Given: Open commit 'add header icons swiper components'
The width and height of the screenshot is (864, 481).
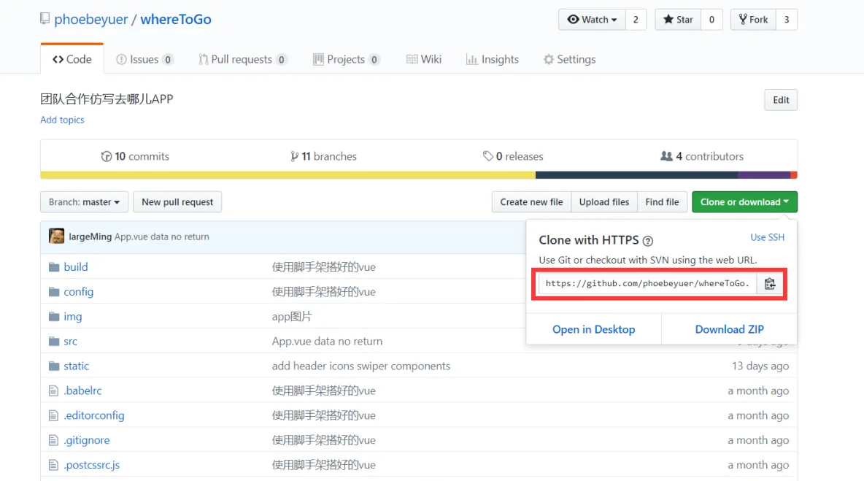Looking at the screenshot, I should click(x=361, y=366).
